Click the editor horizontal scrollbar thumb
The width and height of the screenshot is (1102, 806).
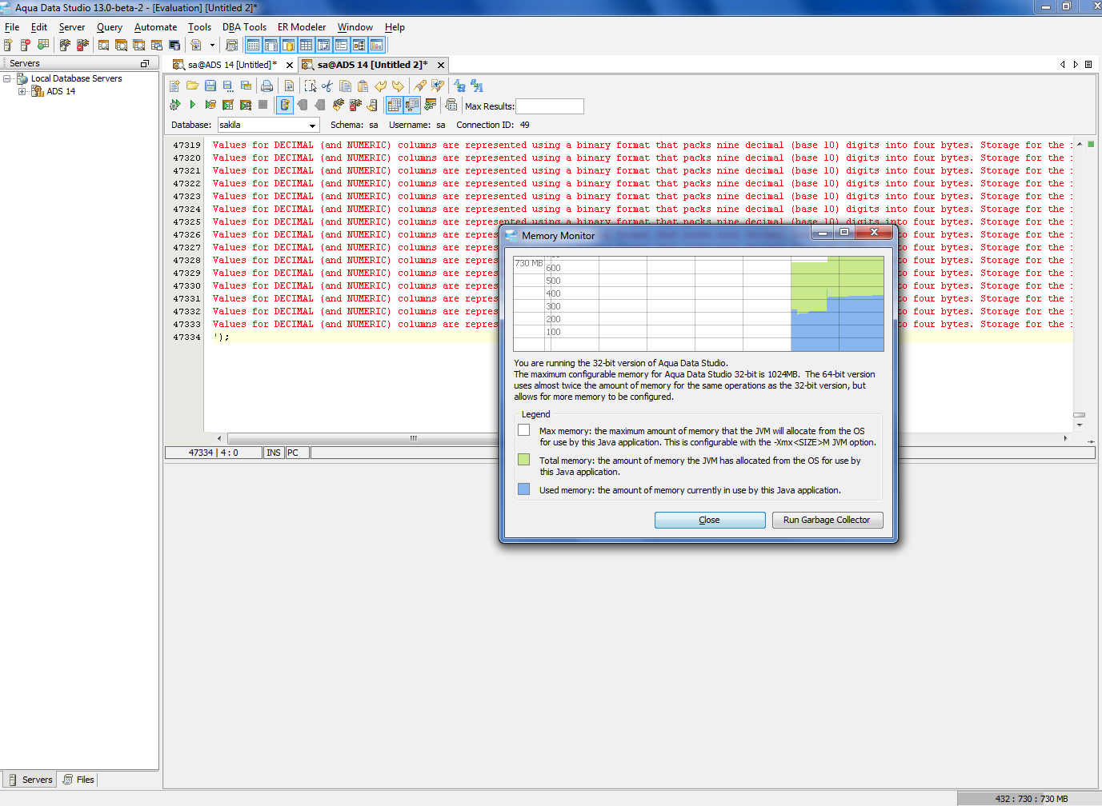414,438
